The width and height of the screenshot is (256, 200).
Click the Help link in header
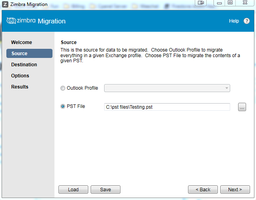pos(234,21)
